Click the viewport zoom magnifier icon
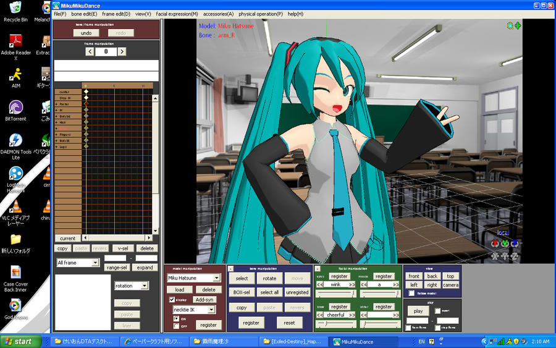This screenshot has width=556, height=348. [510, 25]
